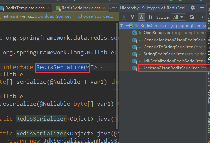
Task: Select JdkSerializationRedisSerializer in hierarchy
Action: [162, 61]
